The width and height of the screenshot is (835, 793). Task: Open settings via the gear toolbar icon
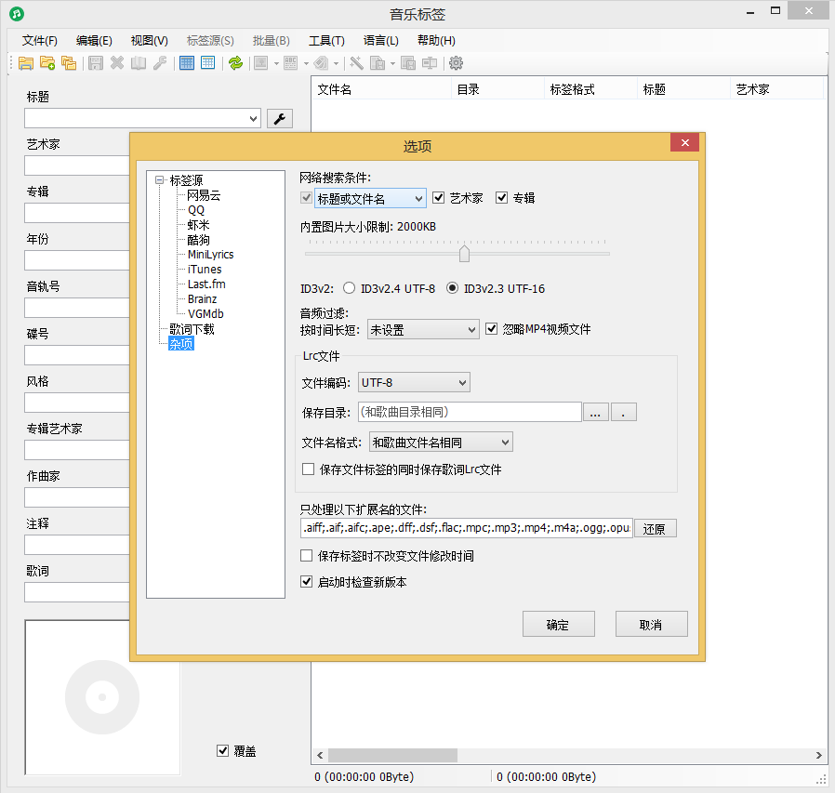(454, 62)
